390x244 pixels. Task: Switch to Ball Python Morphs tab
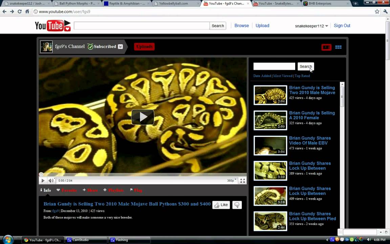click(x=77, y=3)
